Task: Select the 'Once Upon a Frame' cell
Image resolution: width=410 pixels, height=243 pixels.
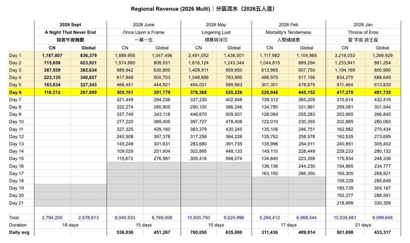Action: [x=144, y=32]
